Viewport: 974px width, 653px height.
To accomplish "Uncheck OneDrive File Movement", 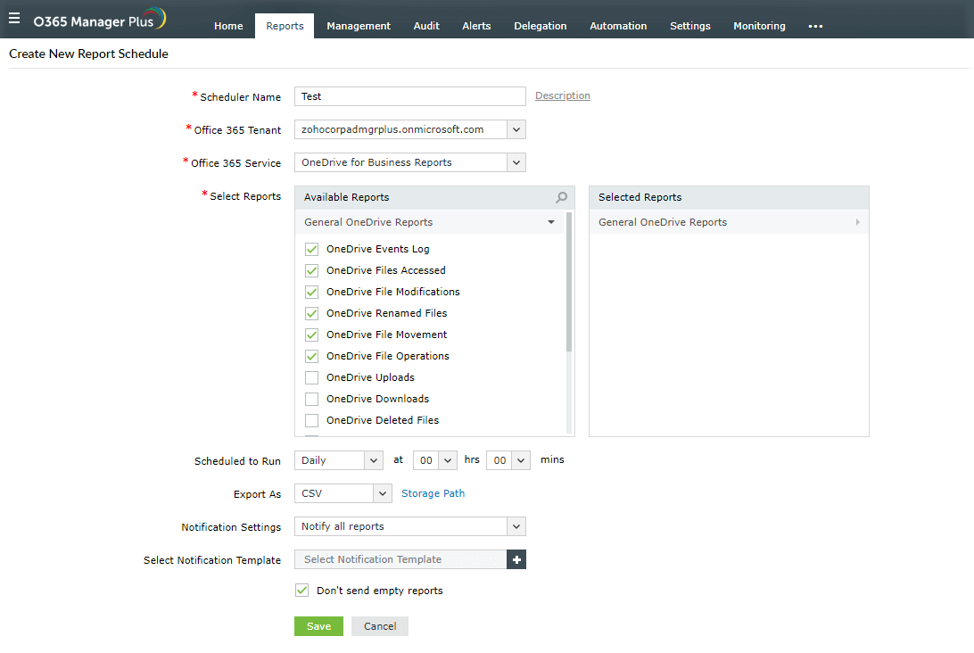I will click(x=312, y=335).
